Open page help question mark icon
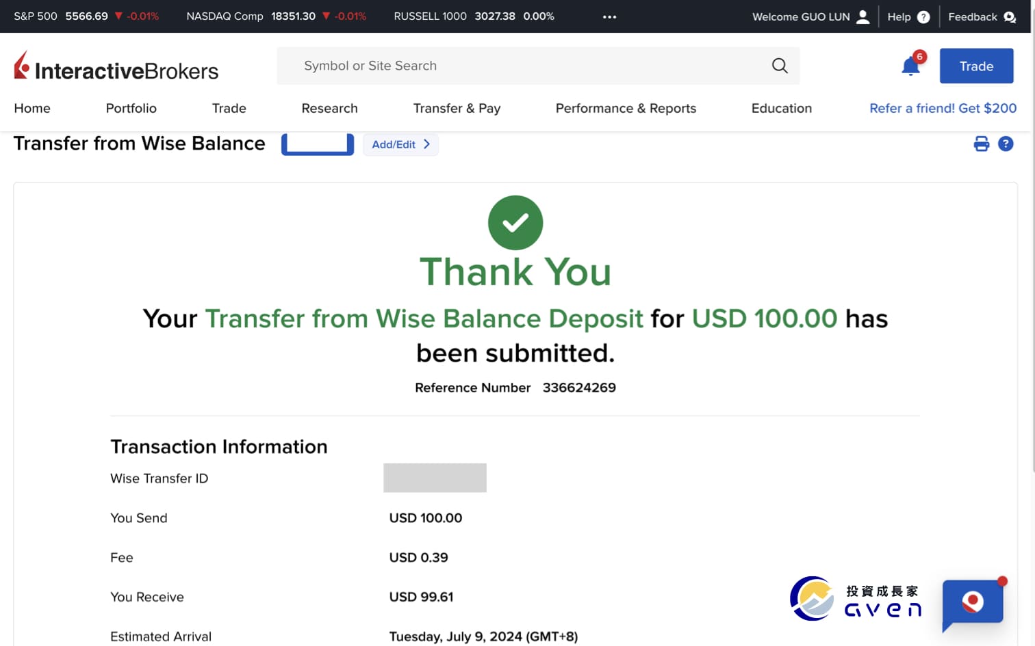Screen dimensions: 1035x646 pos(1006,144)
